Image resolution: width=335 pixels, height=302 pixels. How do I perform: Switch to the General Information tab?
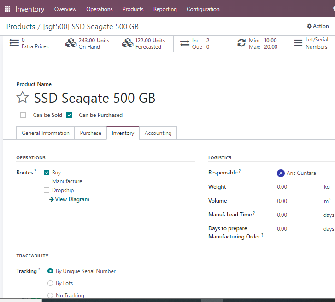(46, 133)
